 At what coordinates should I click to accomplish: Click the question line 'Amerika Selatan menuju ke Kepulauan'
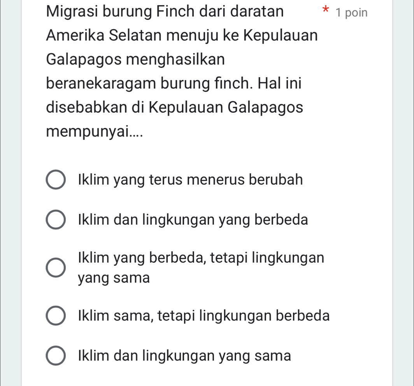point(182,35)
